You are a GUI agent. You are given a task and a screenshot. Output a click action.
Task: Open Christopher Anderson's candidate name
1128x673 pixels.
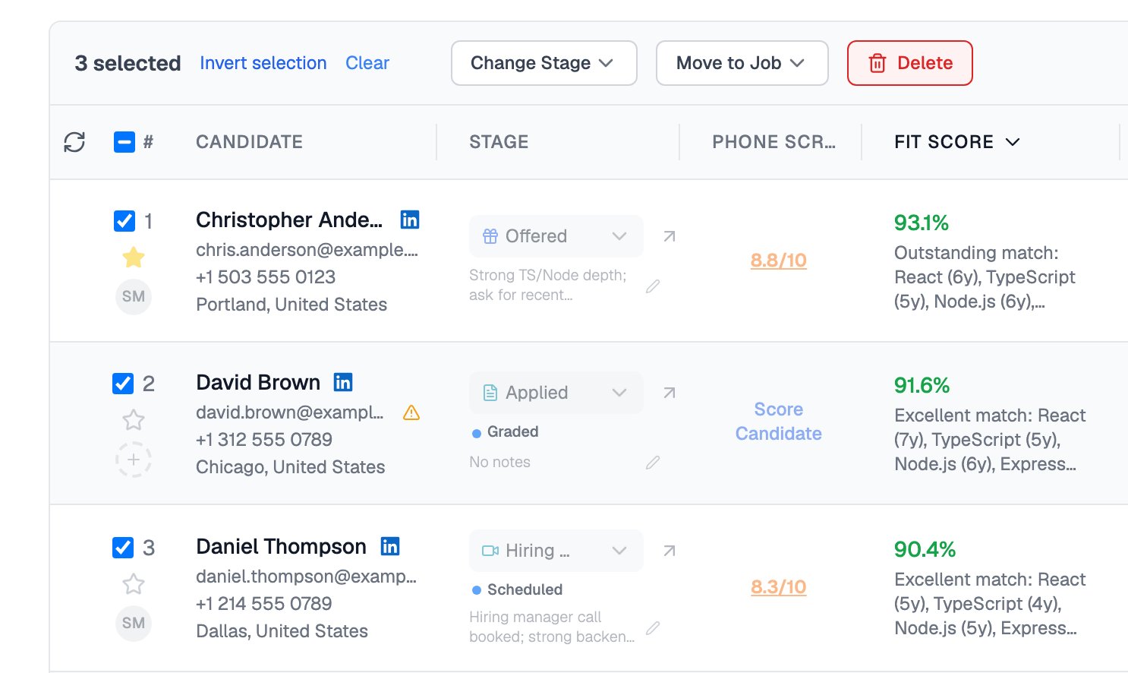click(289, 220)
